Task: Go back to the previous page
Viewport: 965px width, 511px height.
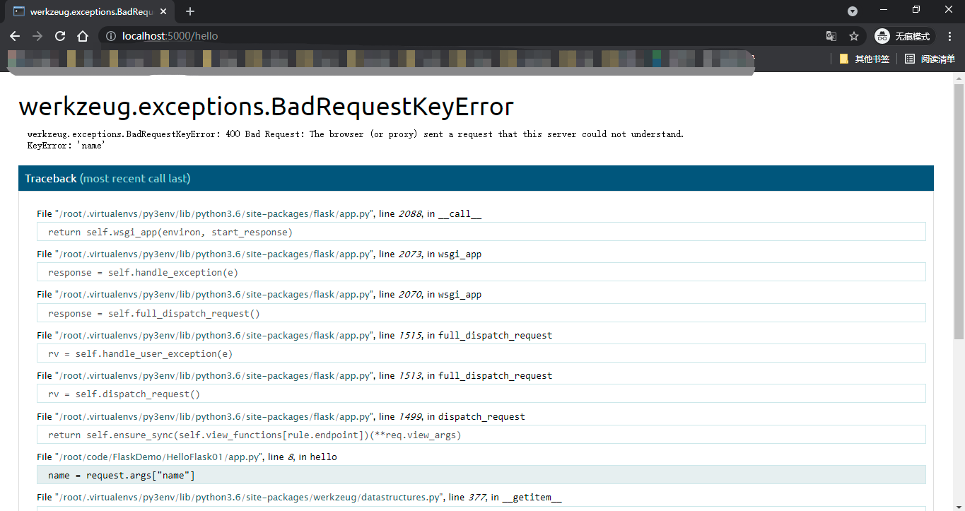Action: (x=15, y=36)
